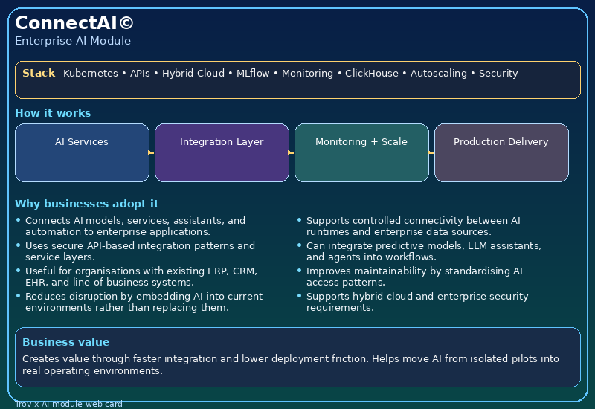This screenshot has height=409, width=595.
Task: Click the connector between AI Services and Integration Layer
Action: 152,152
